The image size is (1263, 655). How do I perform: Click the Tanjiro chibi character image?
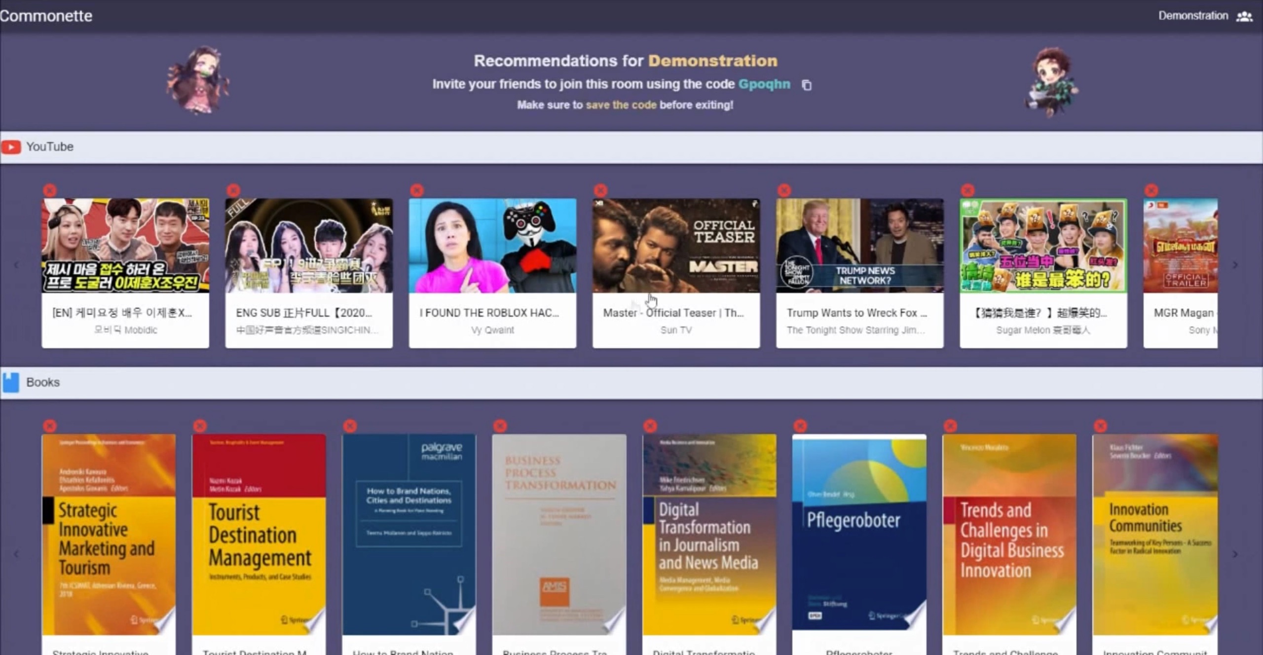1051,81
